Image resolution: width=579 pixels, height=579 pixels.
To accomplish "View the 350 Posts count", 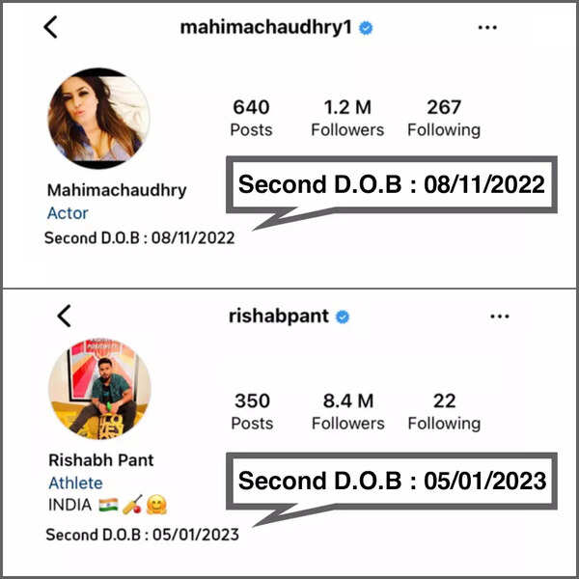I will (x=252, y=412).
